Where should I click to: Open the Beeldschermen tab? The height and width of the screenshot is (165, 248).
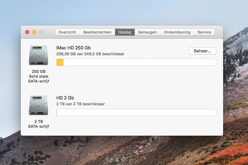click(97, 32)
